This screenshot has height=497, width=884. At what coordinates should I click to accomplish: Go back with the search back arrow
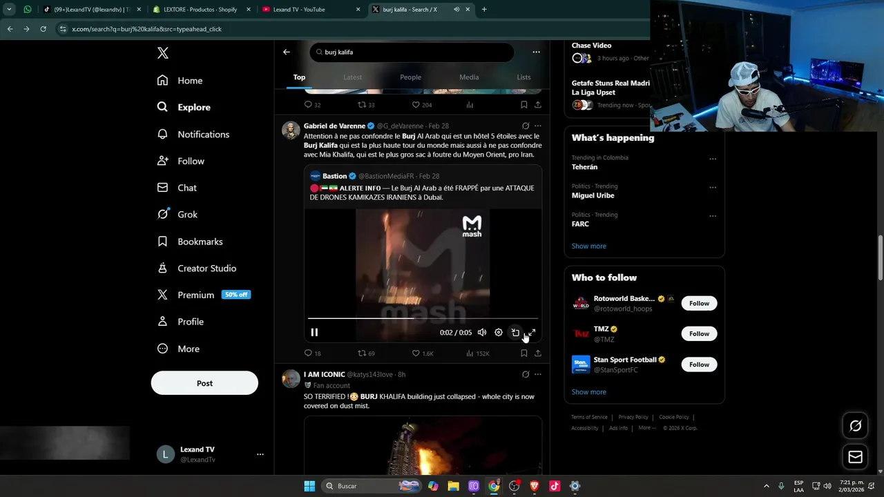point(287,52)
